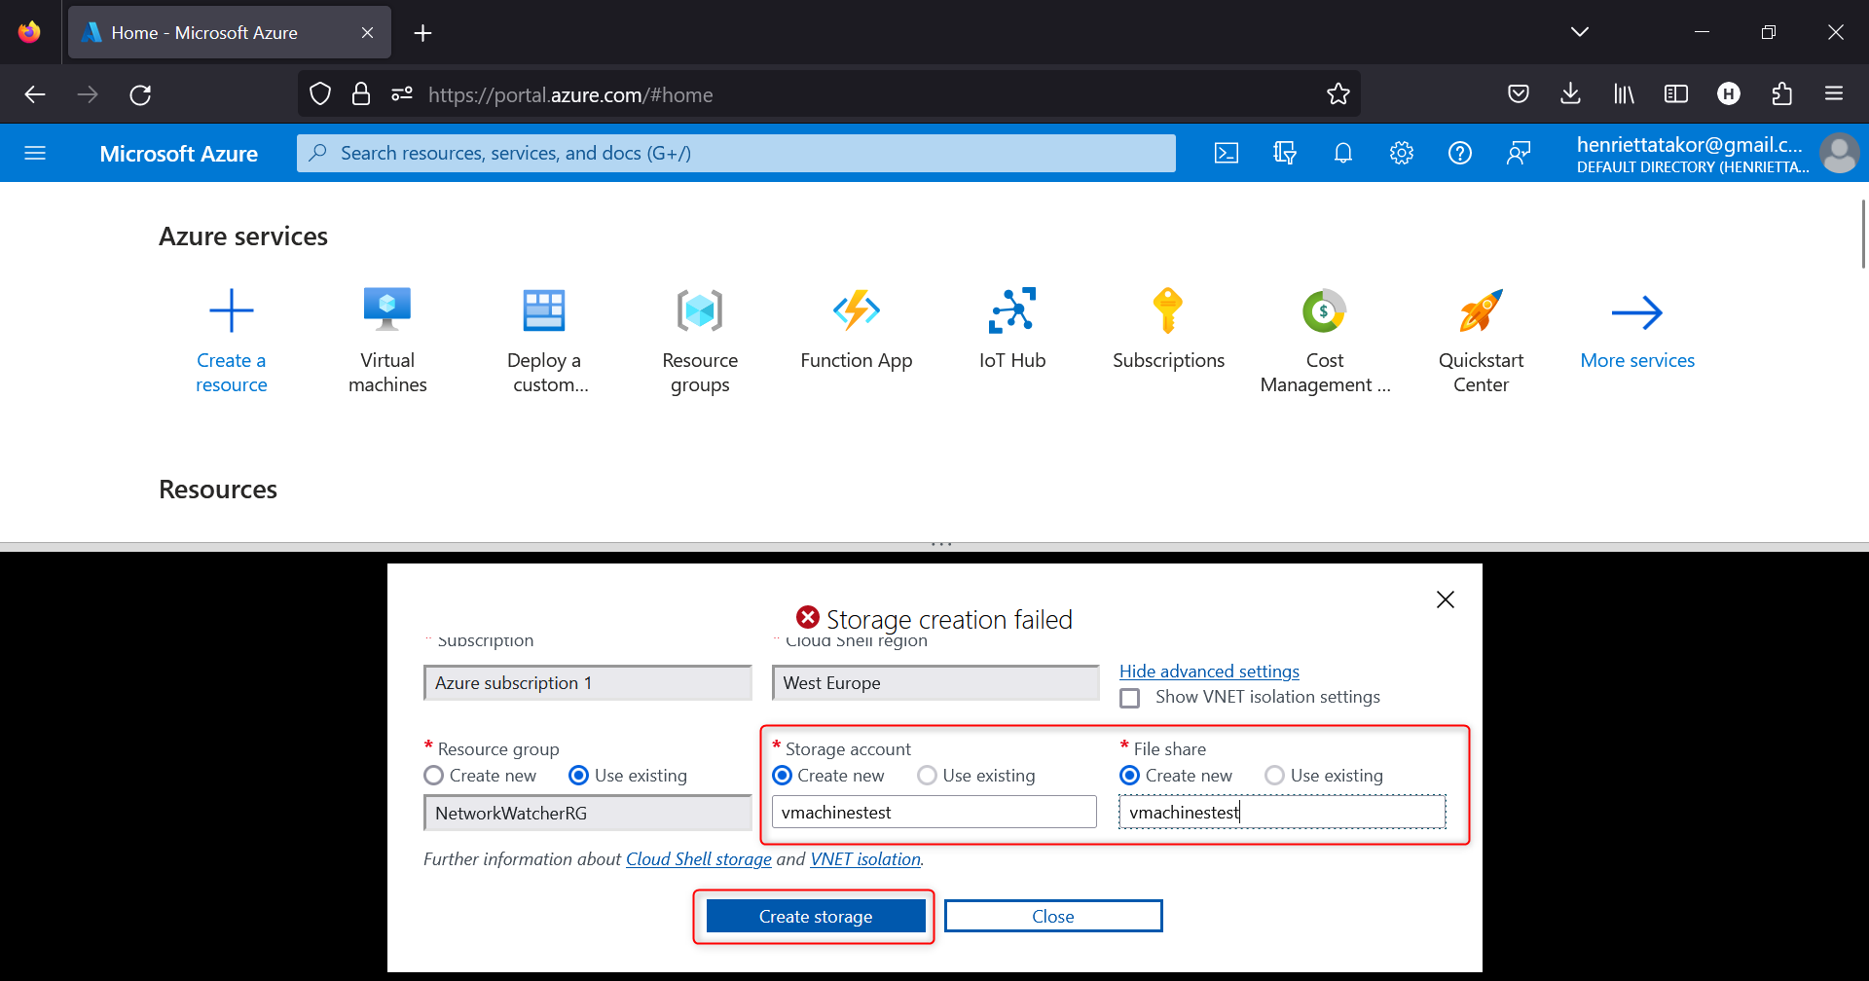Open the Cloud Shell storage link
The image size is (1869, 981).
[x=699, y=859]
